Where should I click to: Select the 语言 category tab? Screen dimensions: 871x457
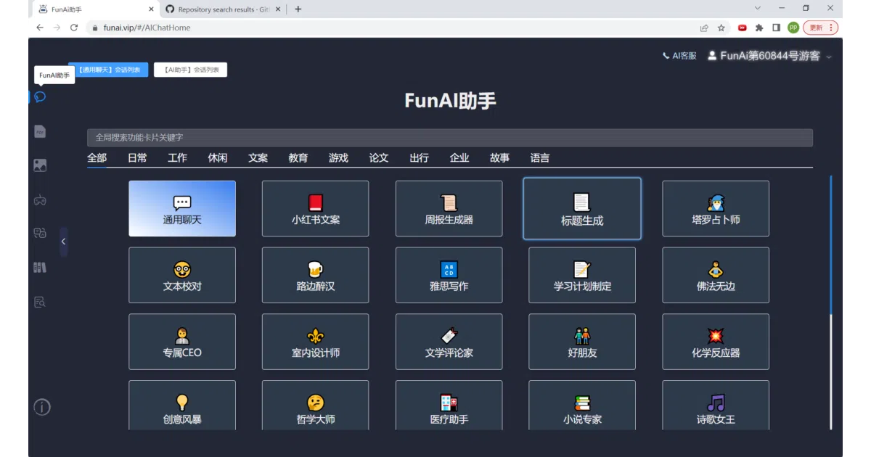coord(540,157)
